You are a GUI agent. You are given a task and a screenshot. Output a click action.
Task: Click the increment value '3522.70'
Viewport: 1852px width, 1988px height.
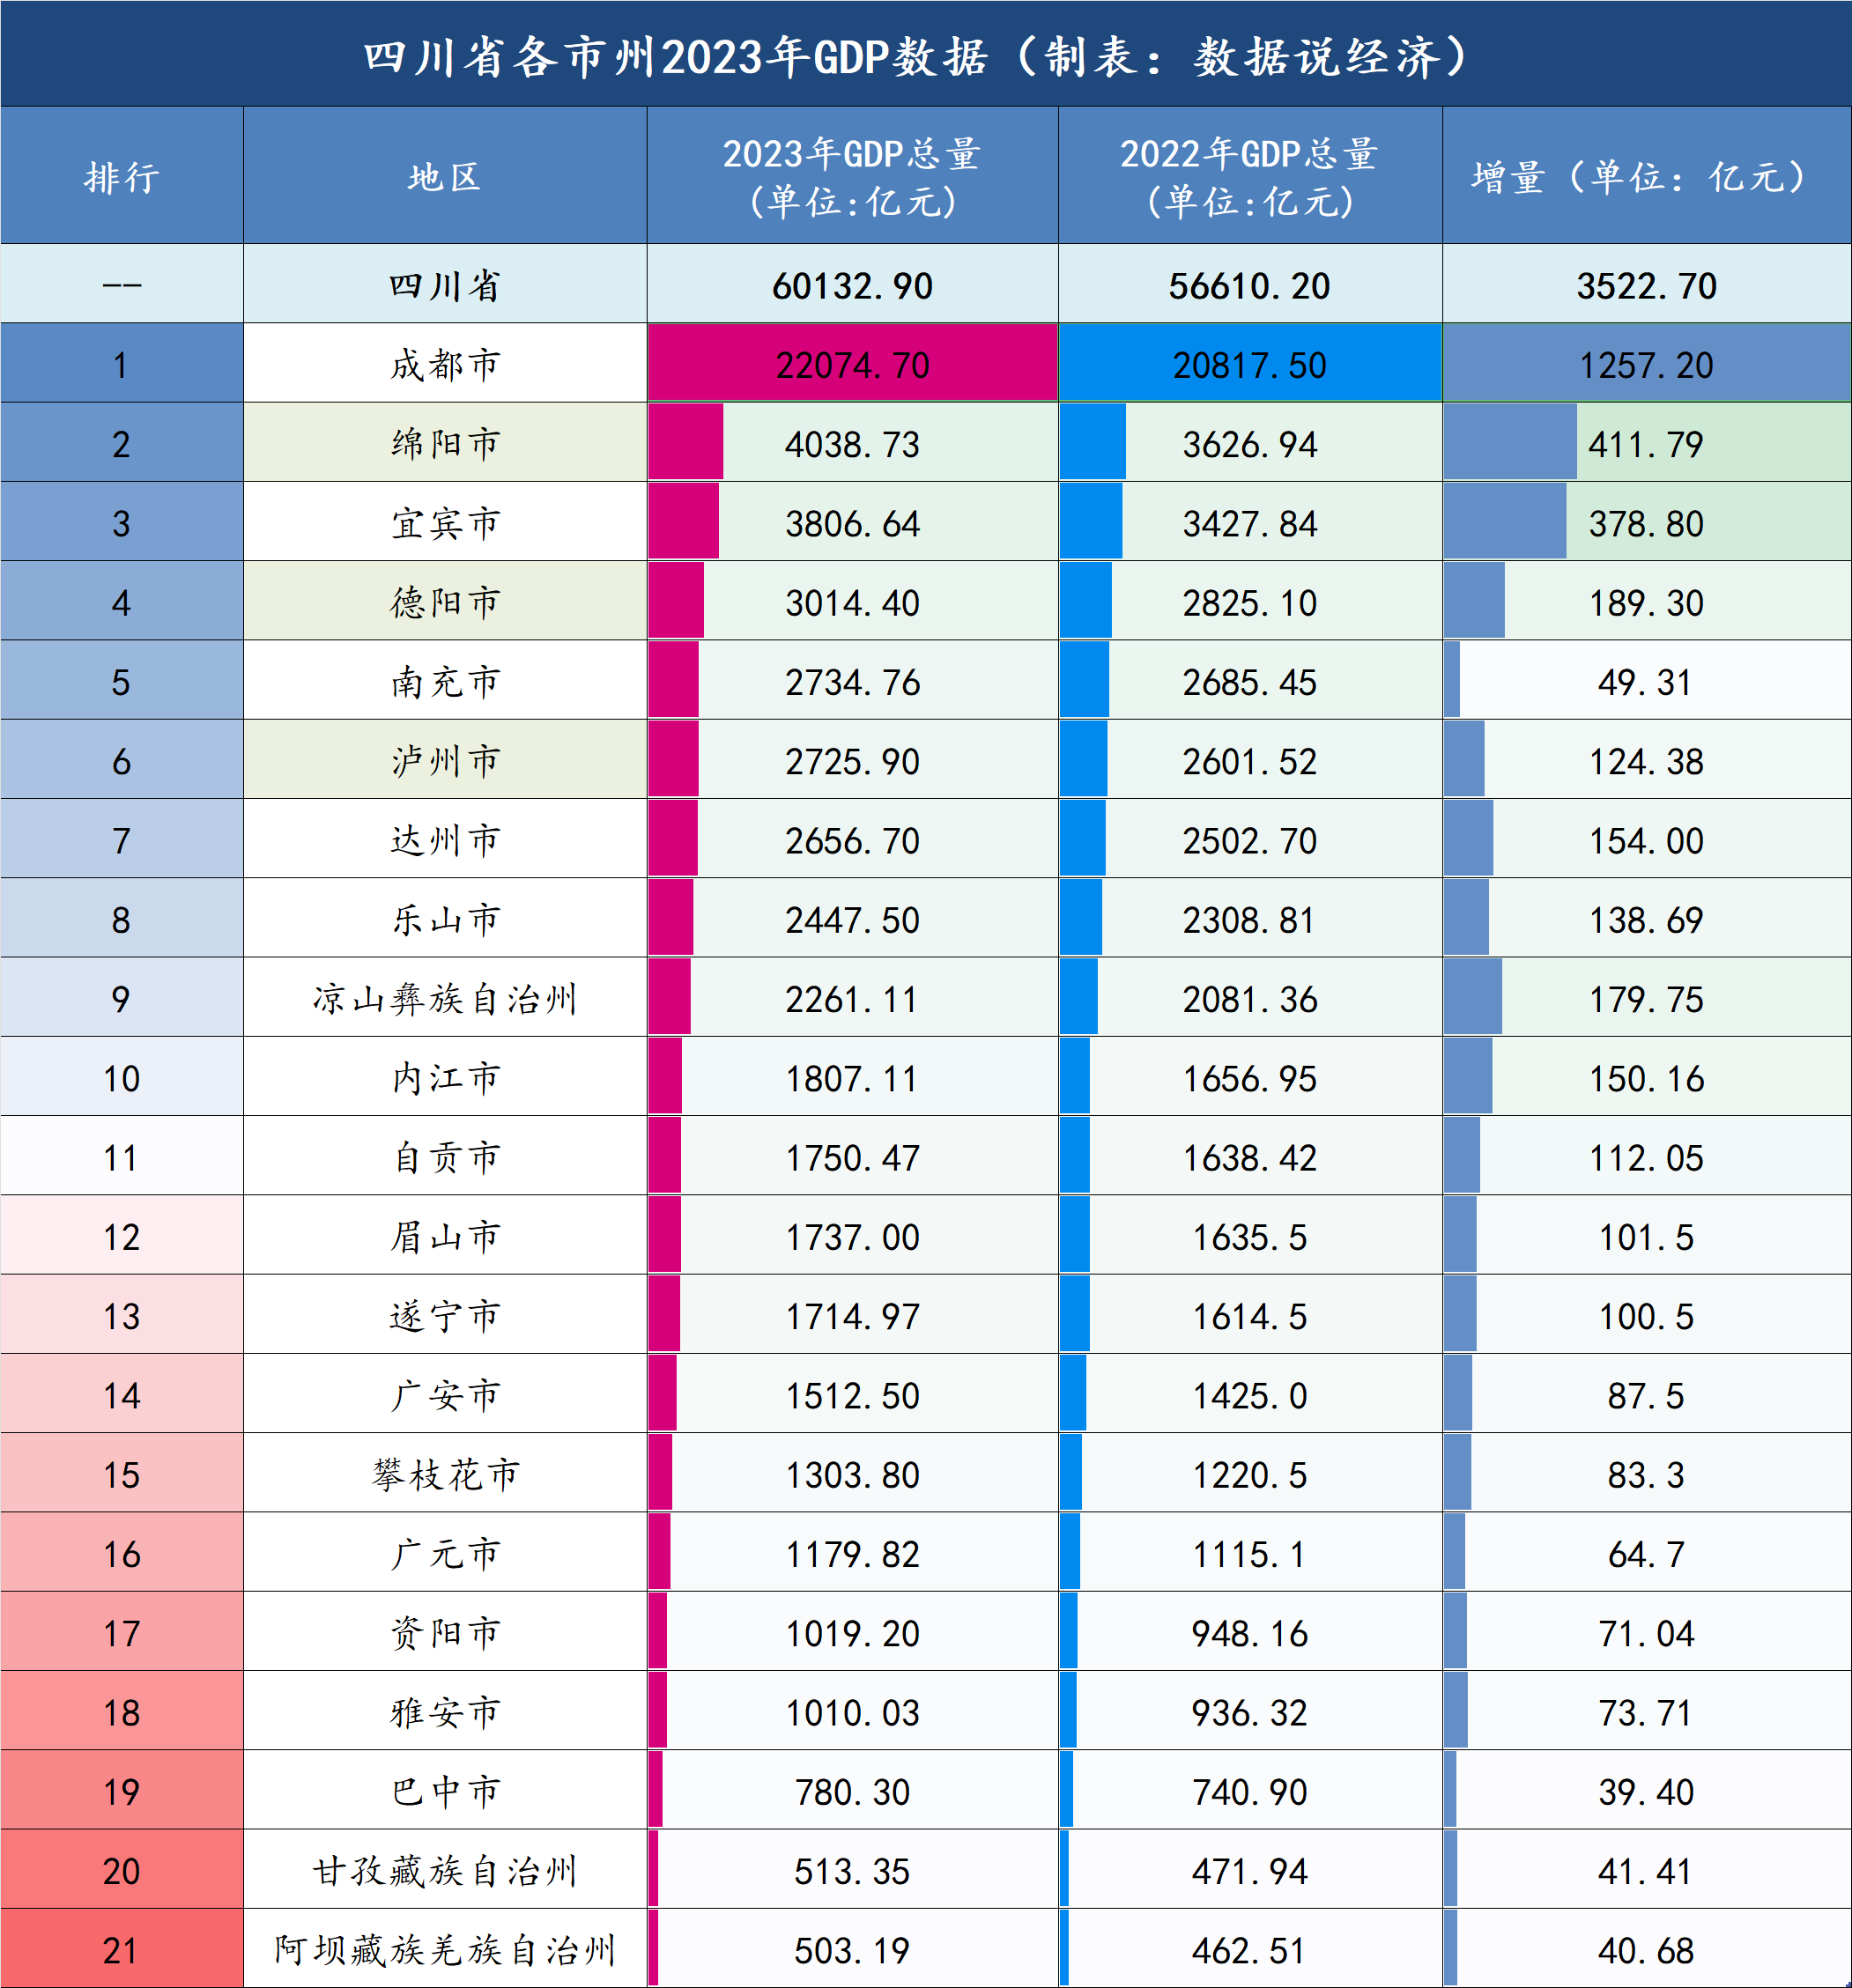(x=1646, y=286)
